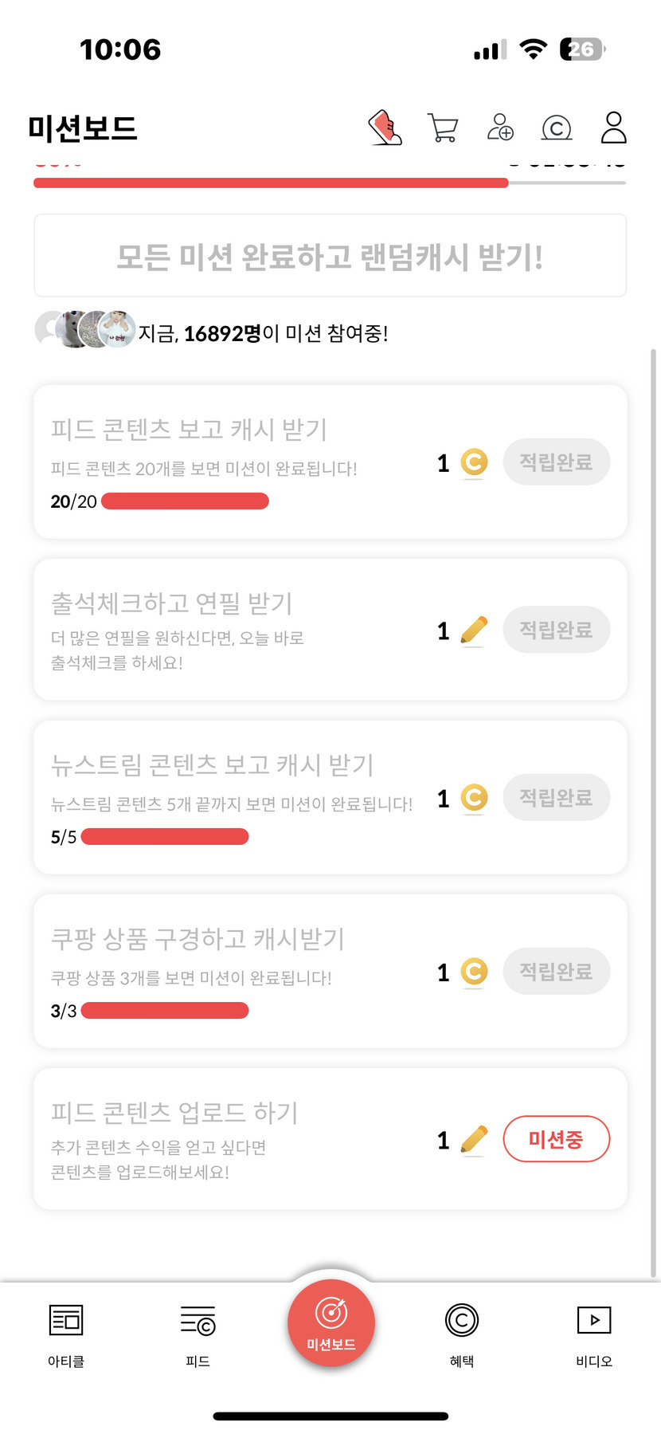This screenshot has height=1434, width=661.
Task: Click the pencil reward icon on 피드 콘텐츠 업로드 mission
Action: [x=474, y=1141]
